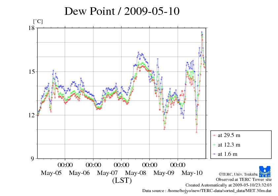
Task: Click the blue legend marker for 1.6 m
Action: [x=215, y=154]
